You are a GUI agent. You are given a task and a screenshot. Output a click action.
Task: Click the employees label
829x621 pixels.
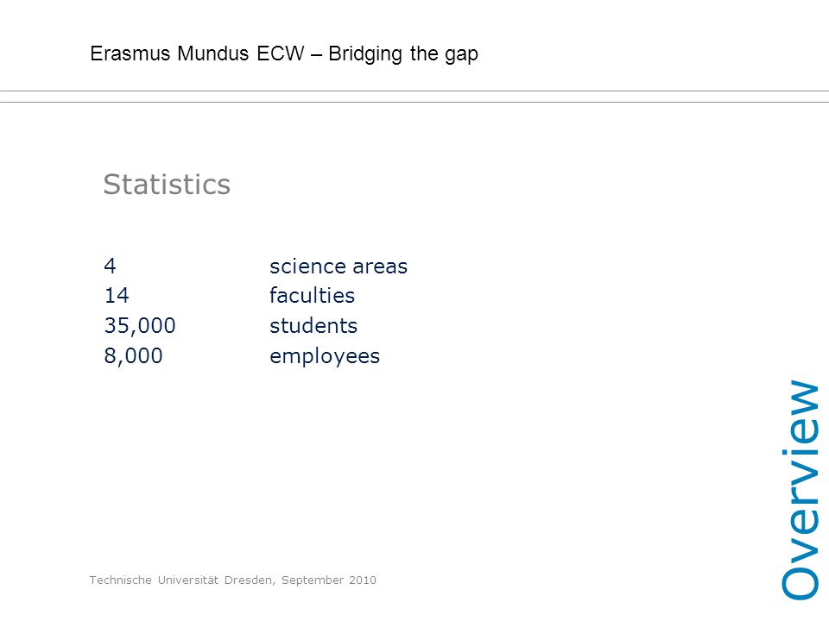(325, 357)
